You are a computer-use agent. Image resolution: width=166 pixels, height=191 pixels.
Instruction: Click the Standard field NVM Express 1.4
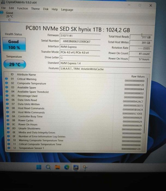coord(105,63)
